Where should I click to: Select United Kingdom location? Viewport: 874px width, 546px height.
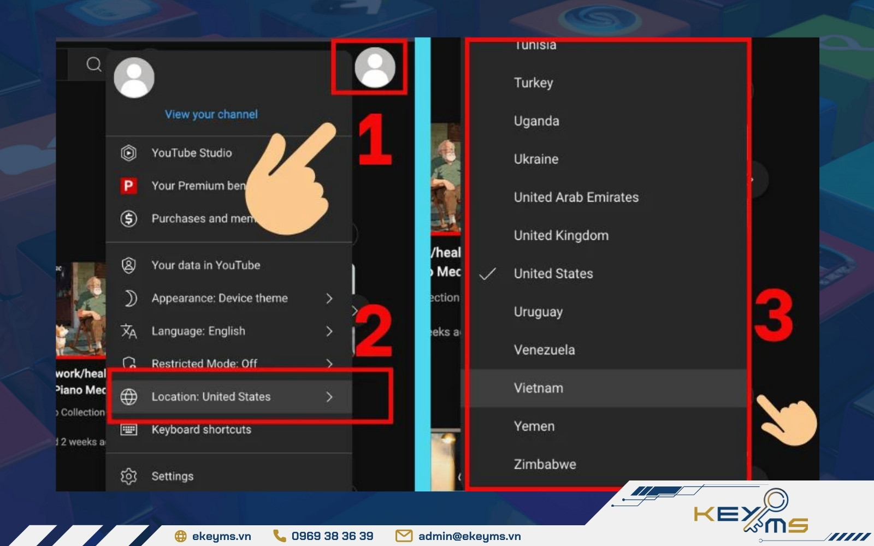tap(604, 236)
